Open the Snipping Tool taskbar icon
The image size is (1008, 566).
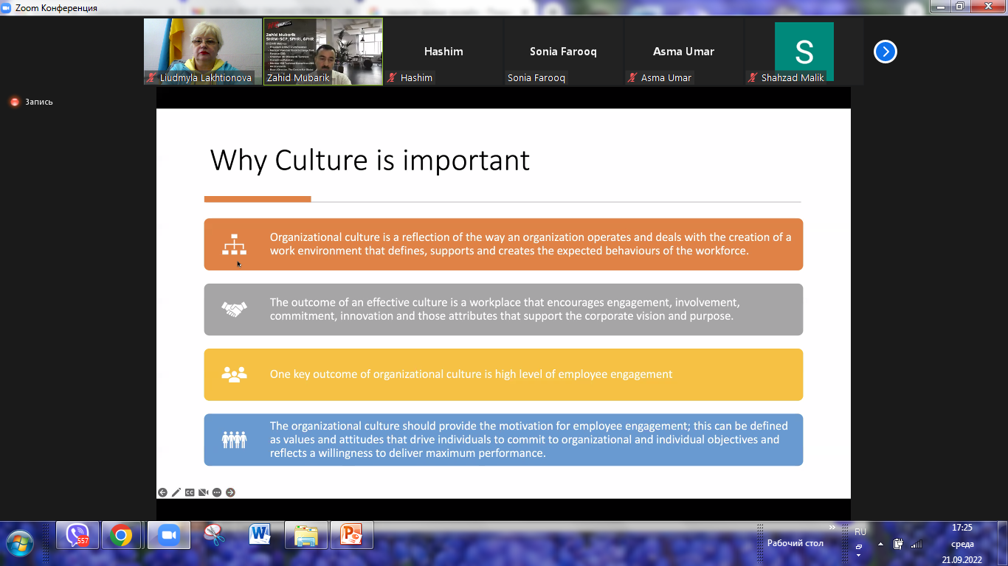pyautogui.click(x=213, y=535)
